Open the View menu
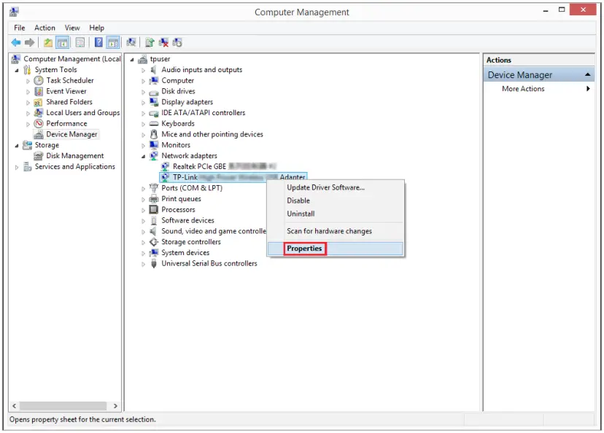Image resolution: width=604 pixels, height=433 pixels. pos(72,28)
